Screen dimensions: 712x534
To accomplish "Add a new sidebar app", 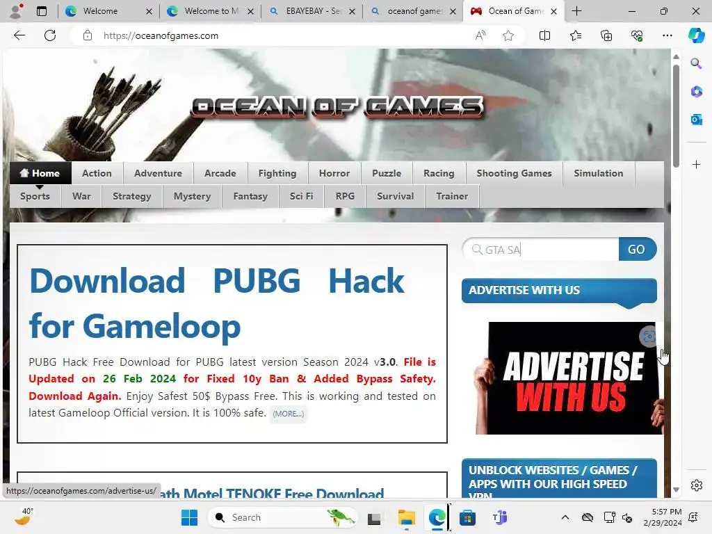I will (696, 164).
